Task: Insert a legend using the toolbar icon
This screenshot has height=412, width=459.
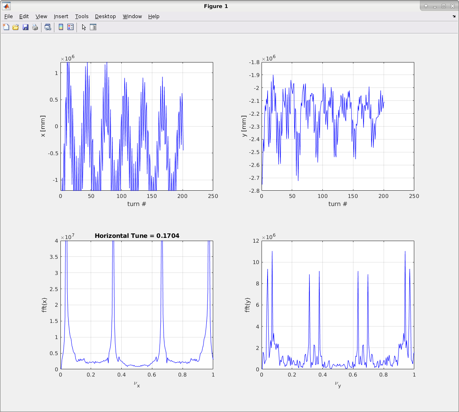Action: pos(71,27)
